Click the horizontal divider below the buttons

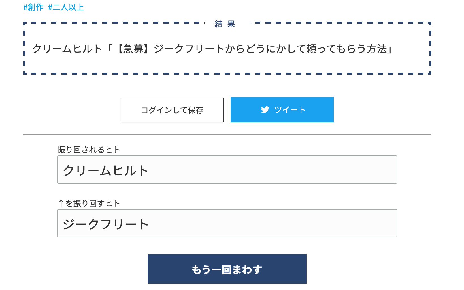(227, 134)
